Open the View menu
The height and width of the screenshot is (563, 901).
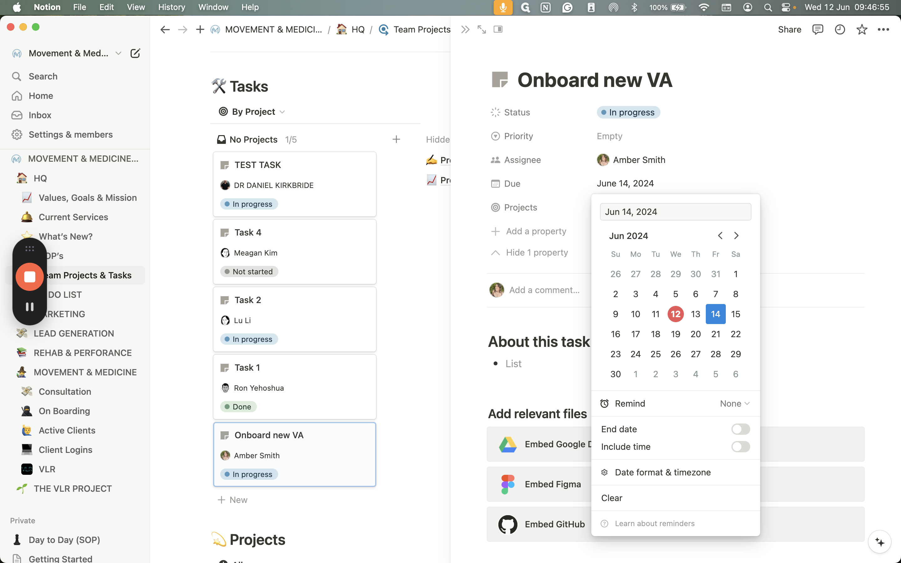point(135,8)
